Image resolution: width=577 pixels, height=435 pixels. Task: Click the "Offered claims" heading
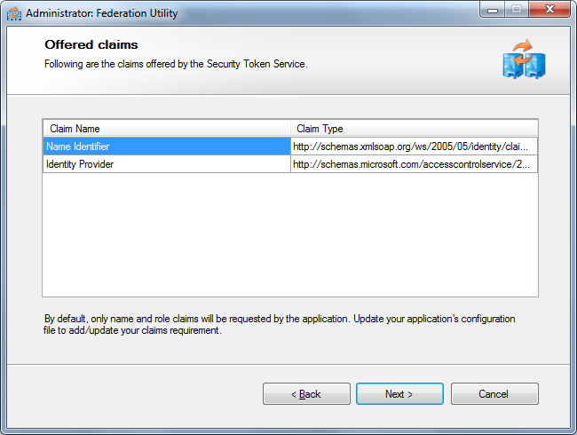pyautogui.click(x=91, y=44)
